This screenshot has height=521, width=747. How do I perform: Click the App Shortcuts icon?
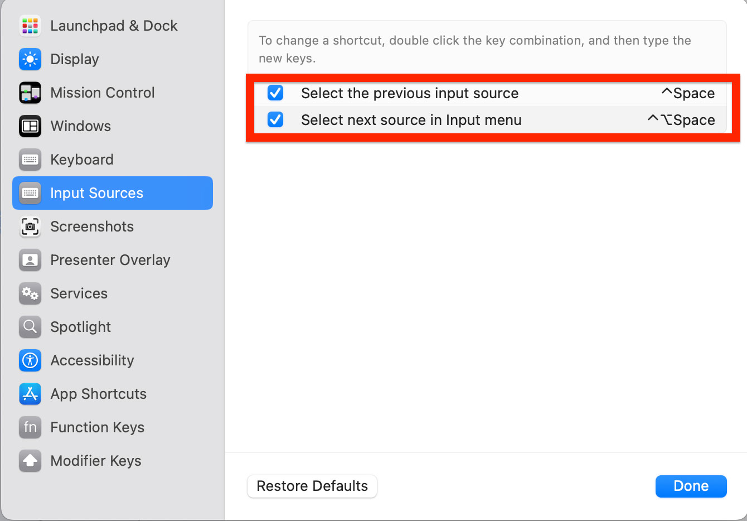pyautogui.click(x=30, y=394)
